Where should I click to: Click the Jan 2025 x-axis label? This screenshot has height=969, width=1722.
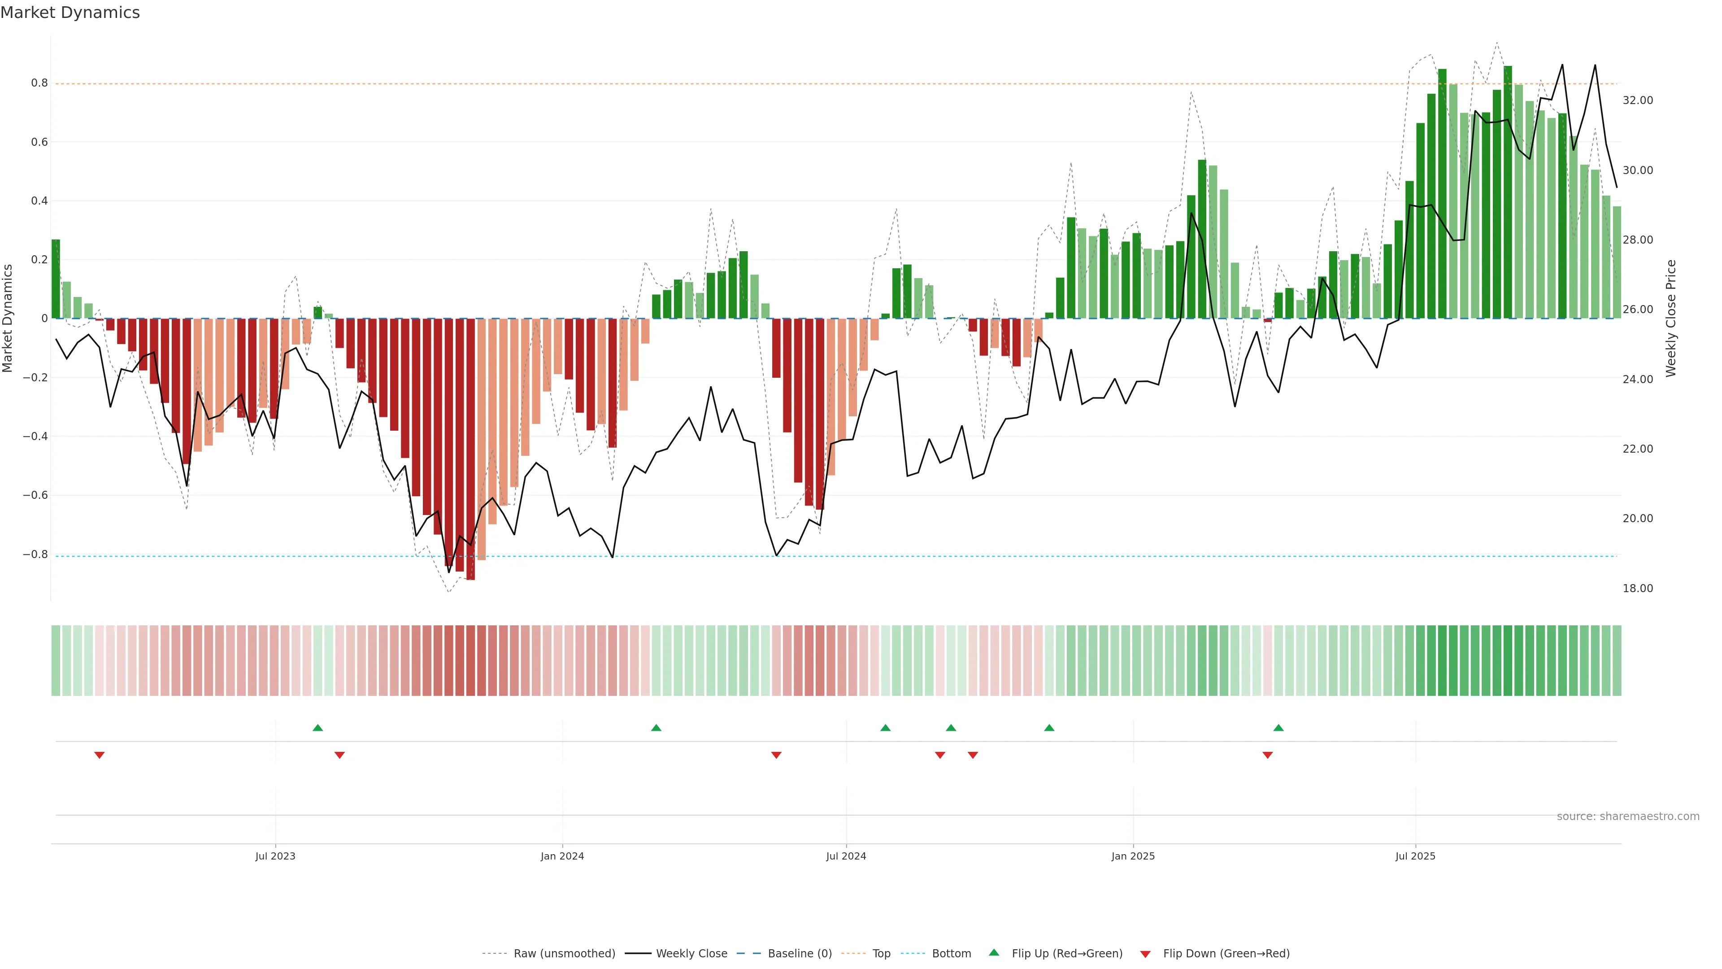coord(1133,856)
